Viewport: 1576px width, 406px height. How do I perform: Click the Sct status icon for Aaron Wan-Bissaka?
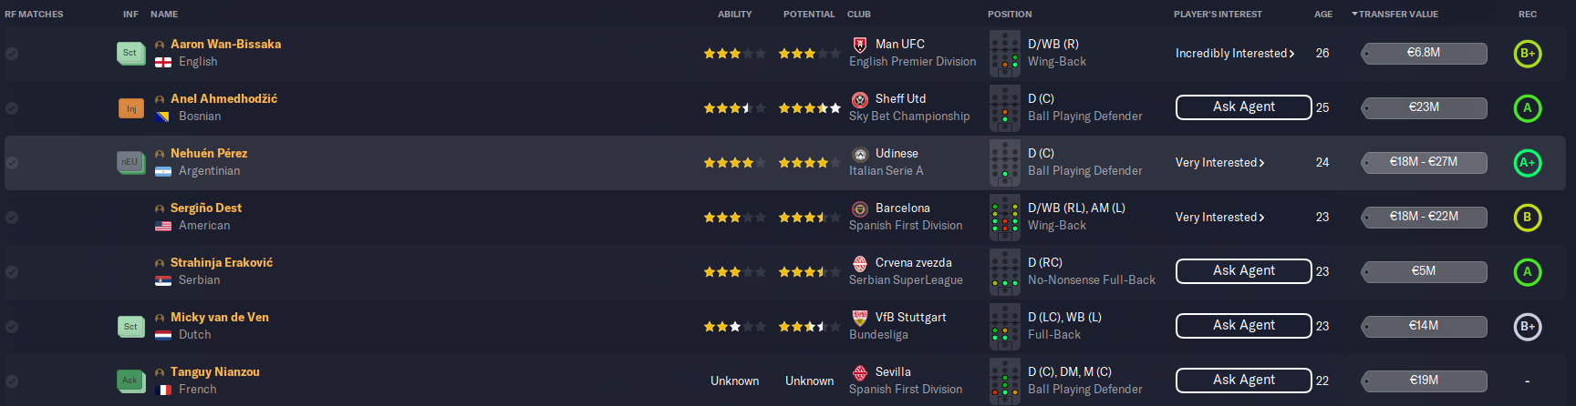(x=130, y=53)
